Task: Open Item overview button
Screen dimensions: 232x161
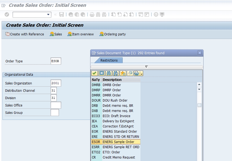Action: 81,34
